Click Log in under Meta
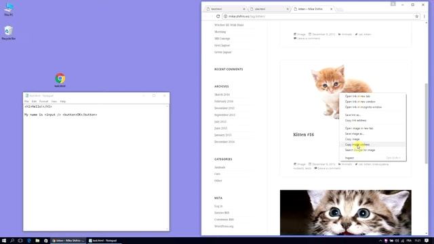The width and height of the screenshot is (434, 244). click(x=218, y=206)
